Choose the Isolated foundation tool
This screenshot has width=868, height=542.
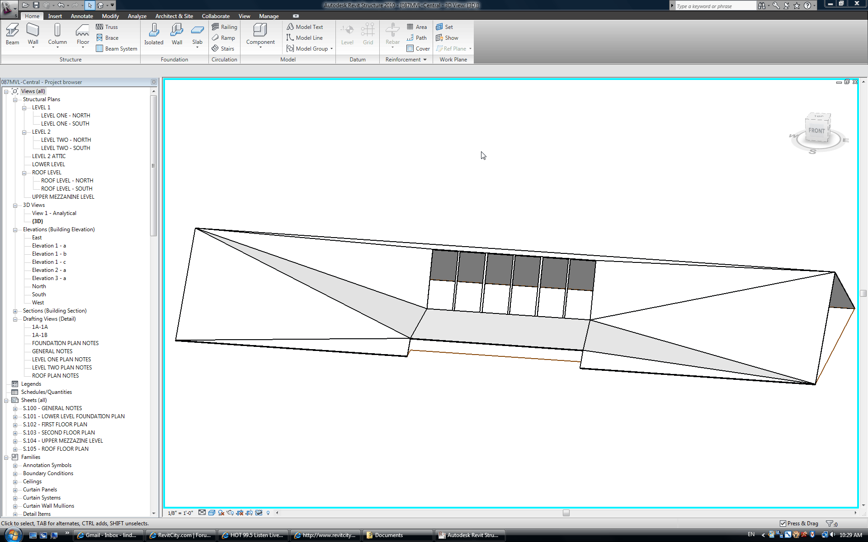(x=154, y=34)
